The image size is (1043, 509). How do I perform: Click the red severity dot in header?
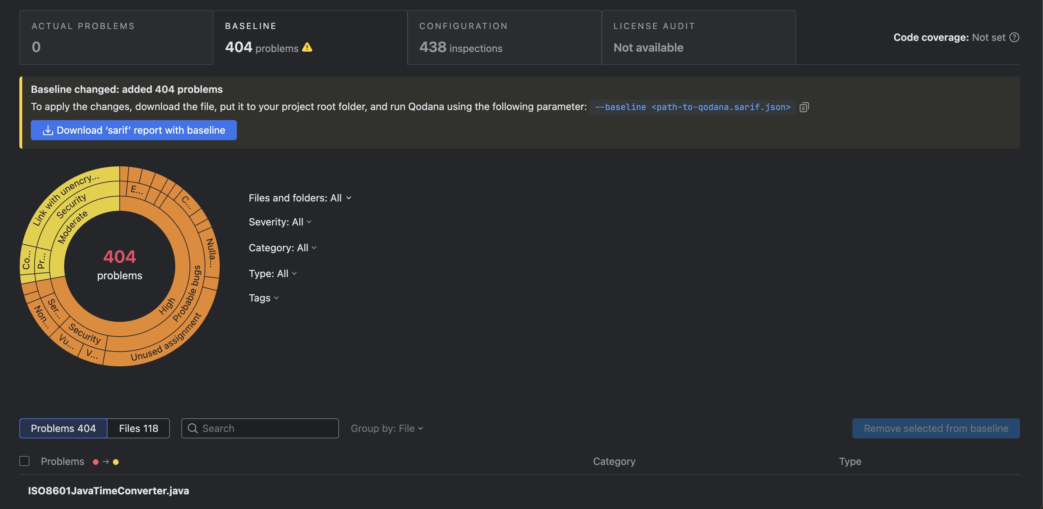(96, 462)
